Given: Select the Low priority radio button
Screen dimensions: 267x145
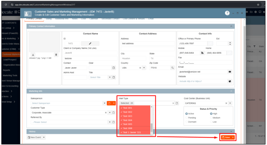Looking at the screenshot, I should pos(211,122).
